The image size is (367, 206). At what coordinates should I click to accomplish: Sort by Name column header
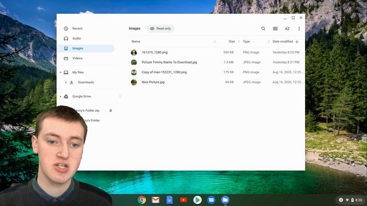click(136, 41)
